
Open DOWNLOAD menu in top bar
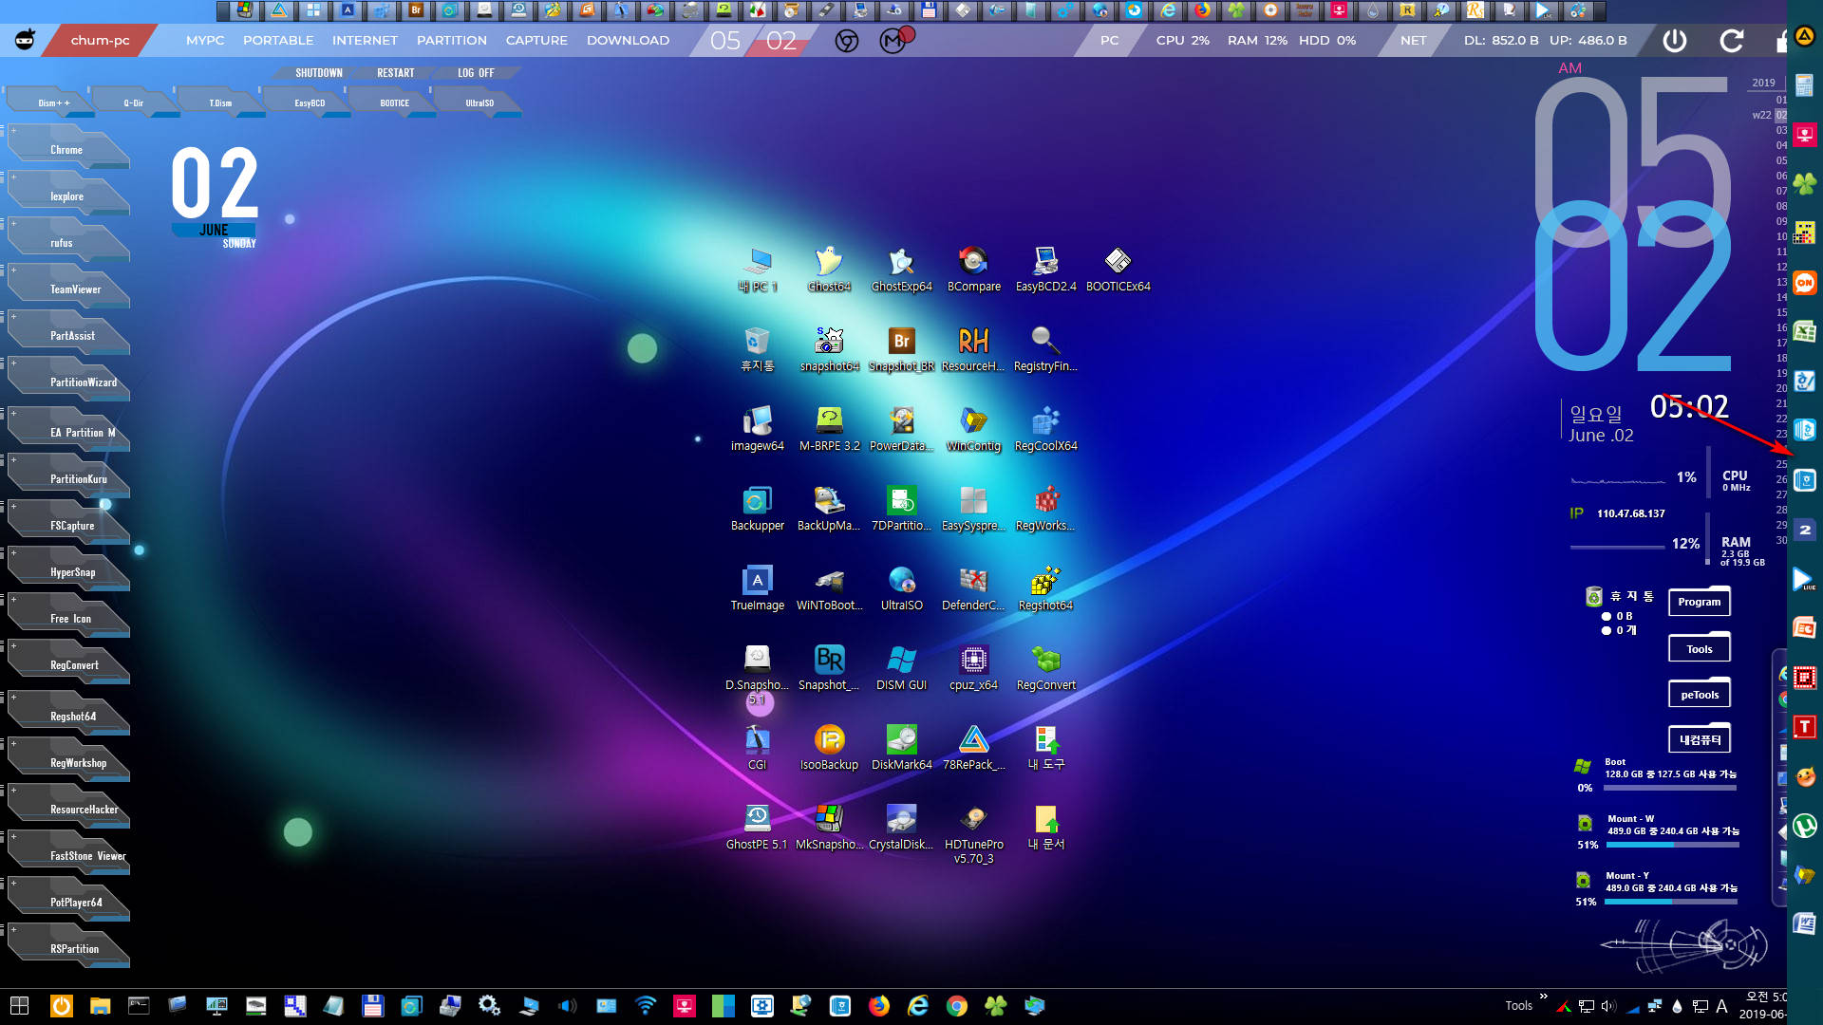628,41
